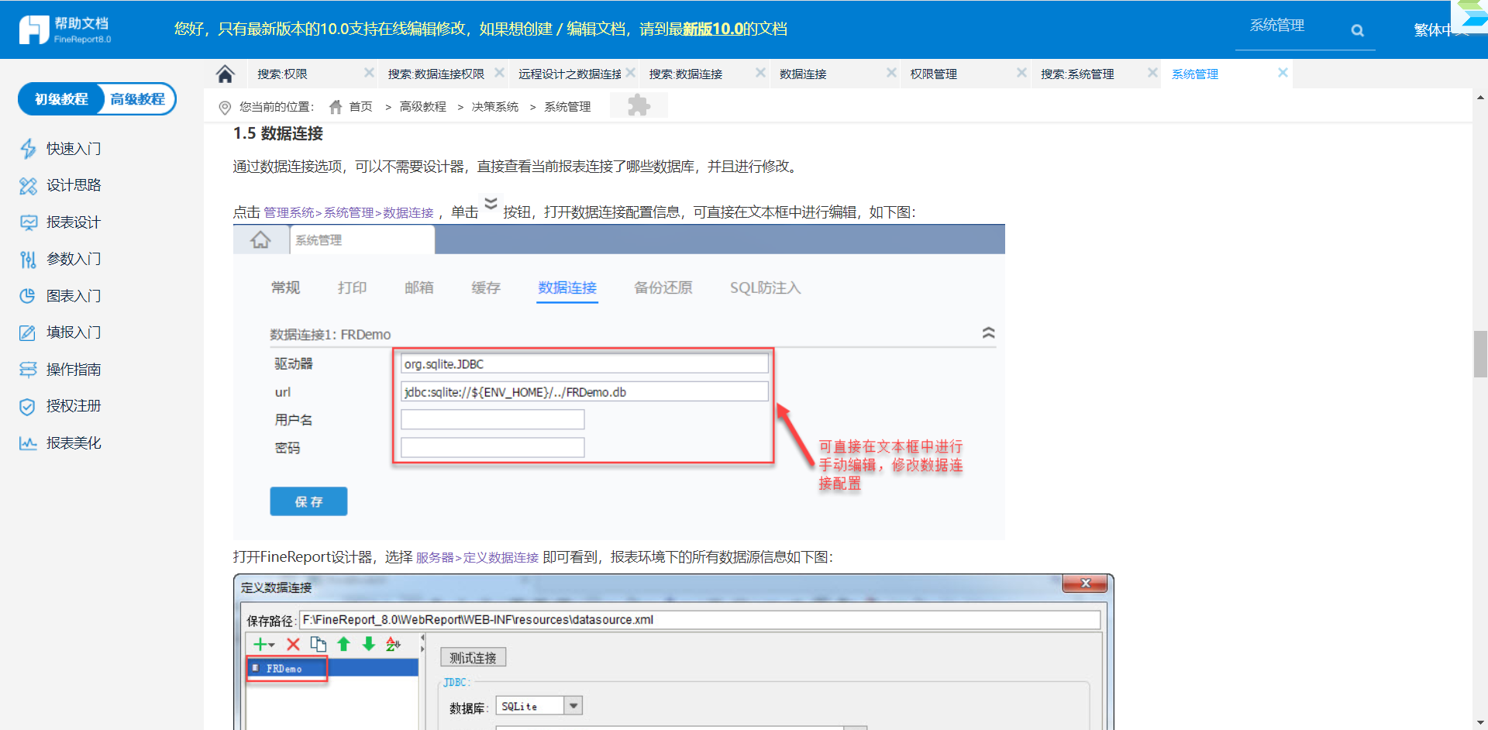Open the 服务器>定义数据连接 link
1488x730 pixels.
click(477, 558)
